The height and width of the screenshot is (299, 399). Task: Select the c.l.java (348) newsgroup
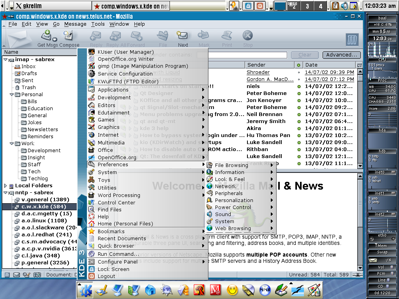[x=41, y=256]
